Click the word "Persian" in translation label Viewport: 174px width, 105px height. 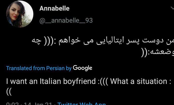coord(55,68)
